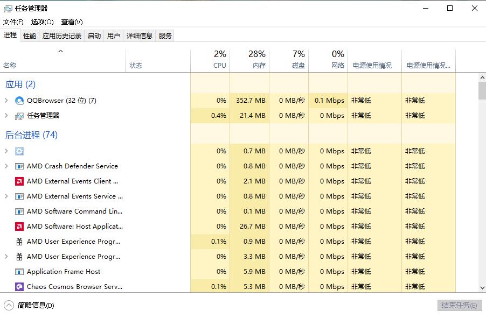The width and height of the screenshot is (486, 318).
Task: Open the 查看 menu
Action: click(72, 22)
